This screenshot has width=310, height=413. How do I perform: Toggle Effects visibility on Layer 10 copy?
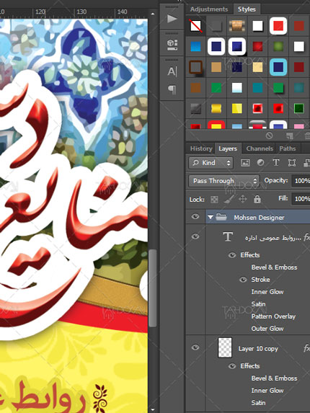coord(232,366)
